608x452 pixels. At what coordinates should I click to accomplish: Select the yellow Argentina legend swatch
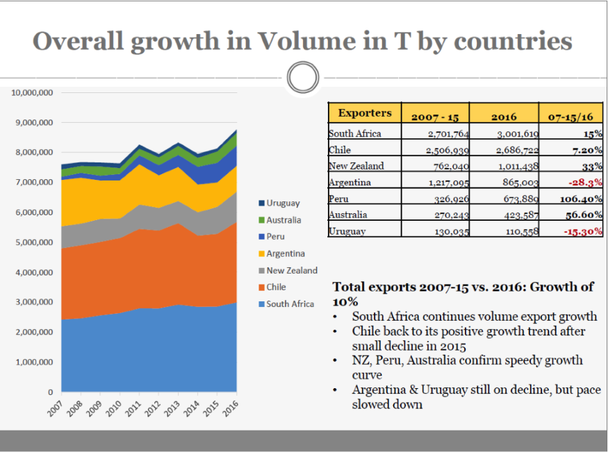(x=261, y=253)
